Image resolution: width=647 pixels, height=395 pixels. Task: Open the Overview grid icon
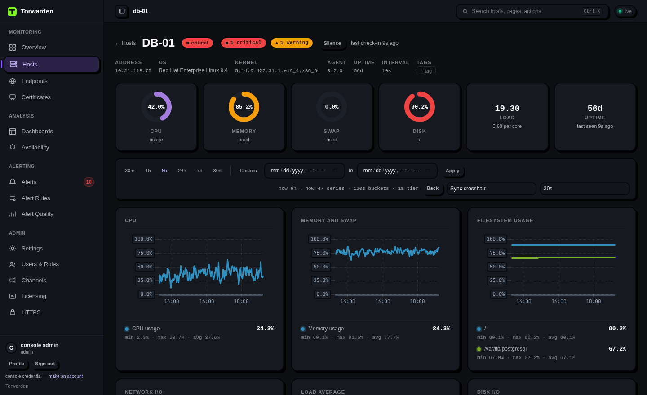(13, 48)
